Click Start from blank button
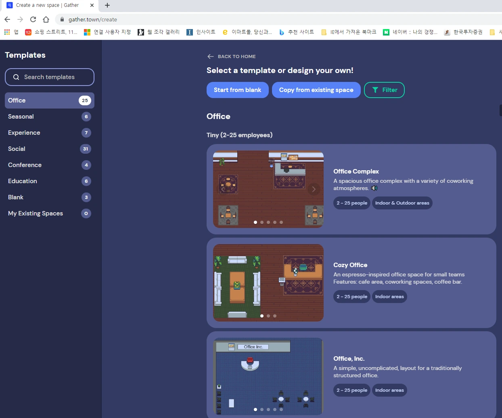The image size is (502, 418). click(x=238, y=90)
